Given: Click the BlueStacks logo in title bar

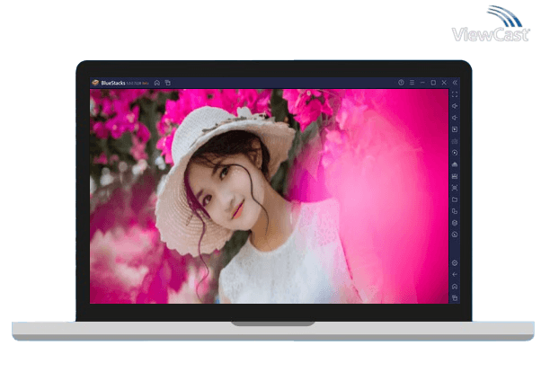Looking at the screenshot, I should (95, 83).
